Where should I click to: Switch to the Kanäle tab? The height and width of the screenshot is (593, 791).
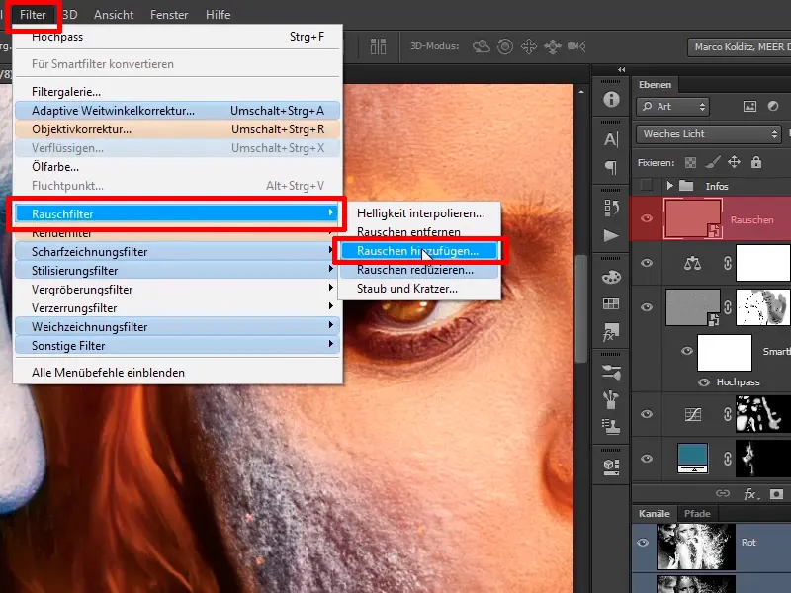coord(654,513)
